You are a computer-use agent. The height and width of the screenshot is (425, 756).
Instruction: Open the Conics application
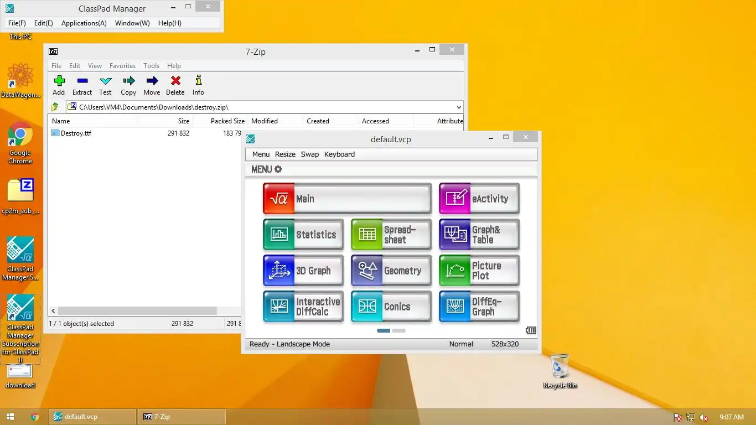pos(391,307)
